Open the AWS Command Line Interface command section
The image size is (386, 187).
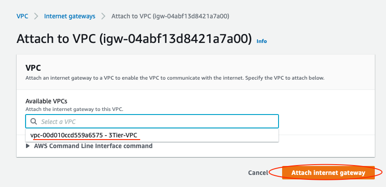[x=93, y=146]
